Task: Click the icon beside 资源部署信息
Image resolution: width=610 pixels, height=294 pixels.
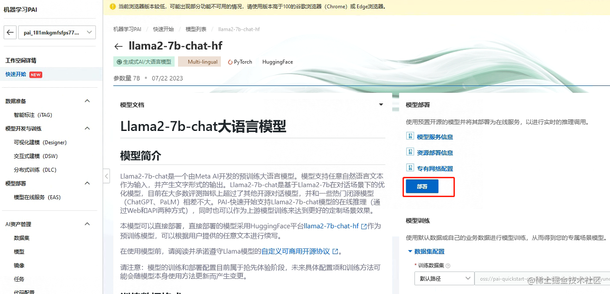Action: [410, 152]
